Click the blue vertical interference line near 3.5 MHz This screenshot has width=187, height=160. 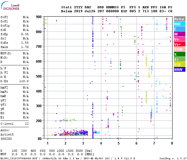coord(93,77)
